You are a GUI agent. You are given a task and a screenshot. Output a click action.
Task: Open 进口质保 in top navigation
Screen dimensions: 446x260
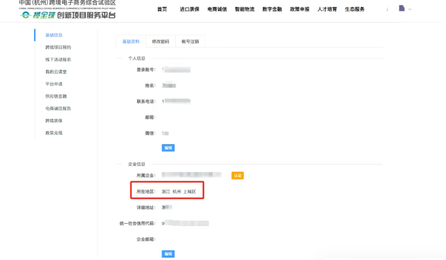click(189, 9)
